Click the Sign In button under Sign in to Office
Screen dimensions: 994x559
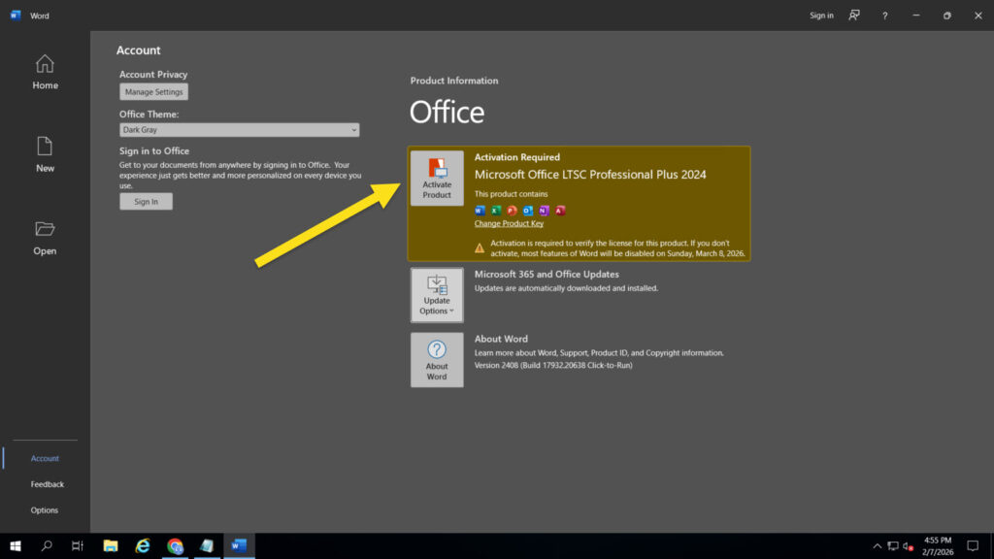pos(146,202)
